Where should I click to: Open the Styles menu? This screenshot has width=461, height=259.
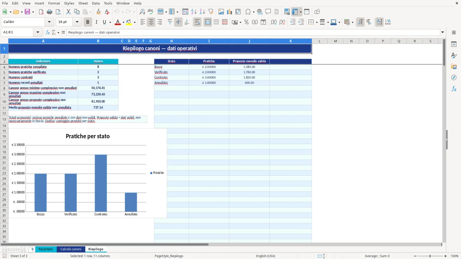(69, 3)
